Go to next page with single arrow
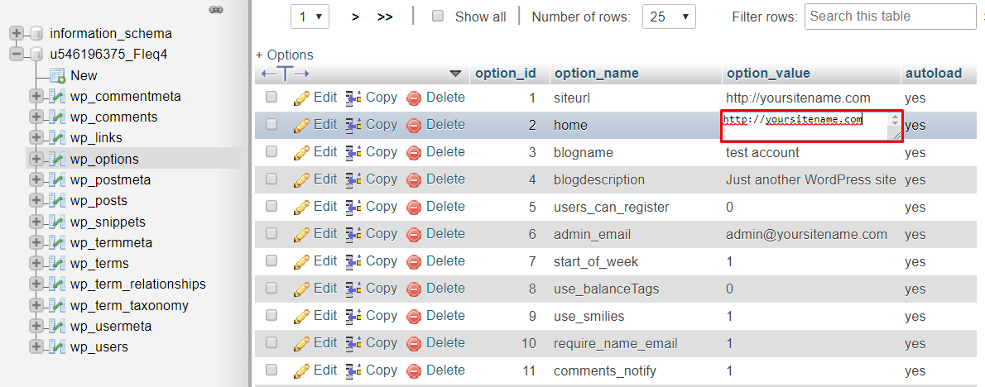Image resolution: width=985 pixels, height=387 pixels. 355,17
